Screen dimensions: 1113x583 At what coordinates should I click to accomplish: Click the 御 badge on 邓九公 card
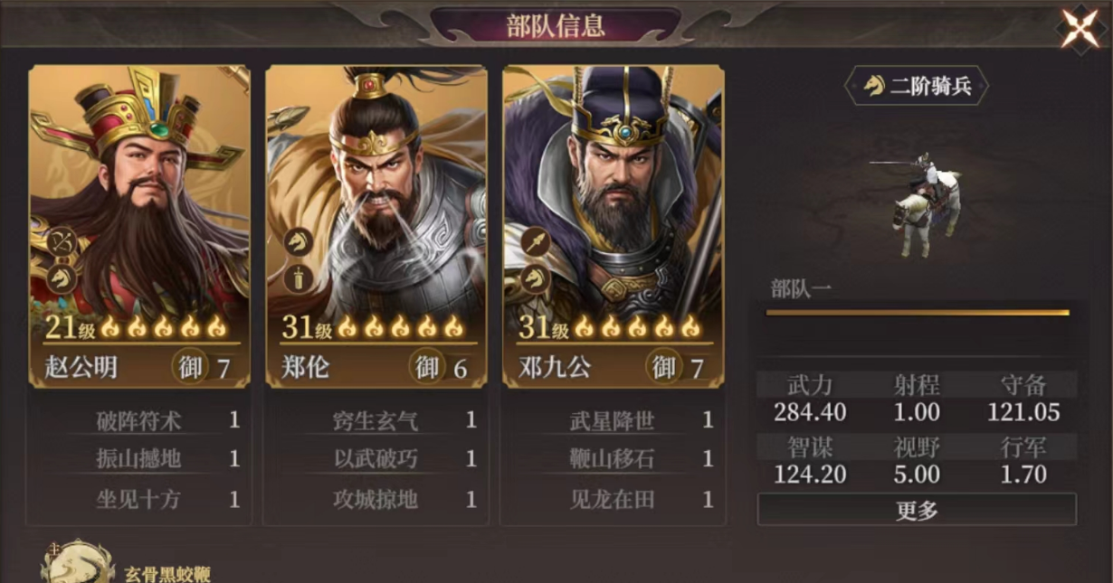point(663,367)
